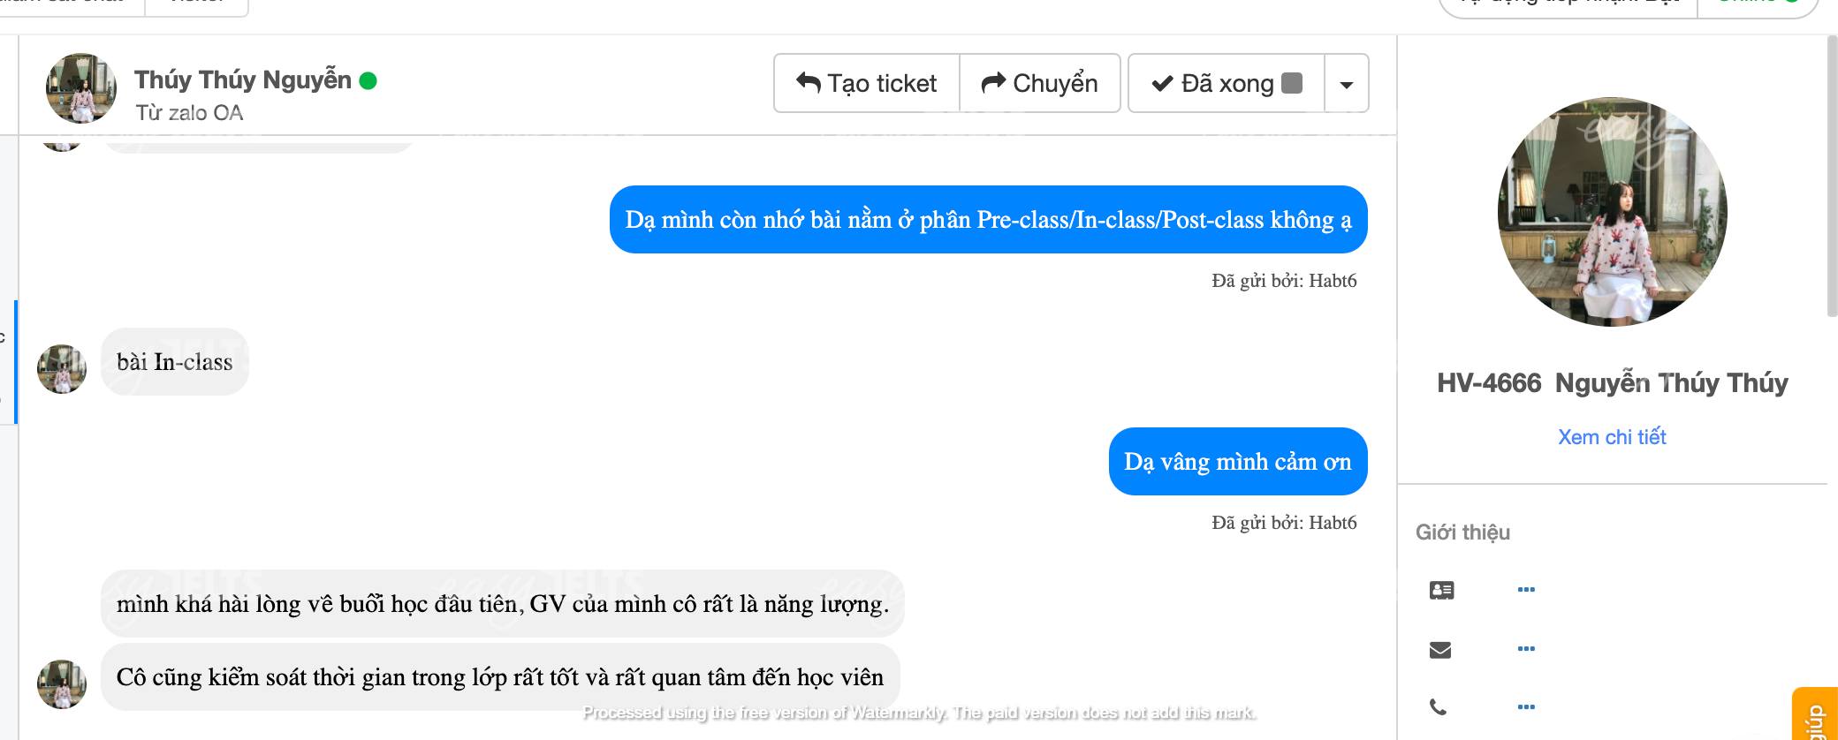
Task: Click the Chuyển button
Action: click(1040, 83)
